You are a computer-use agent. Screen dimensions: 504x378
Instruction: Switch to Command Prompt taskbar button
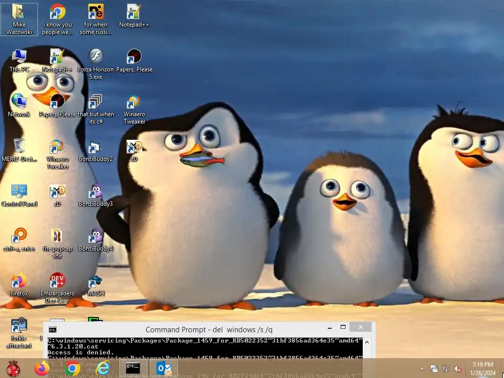[133, 368]
